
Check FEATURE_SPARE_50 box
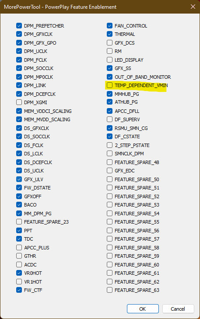click(x=109, y=179)
